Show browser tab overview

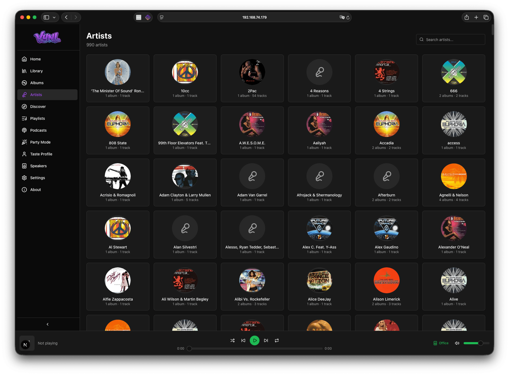(486, 17)
